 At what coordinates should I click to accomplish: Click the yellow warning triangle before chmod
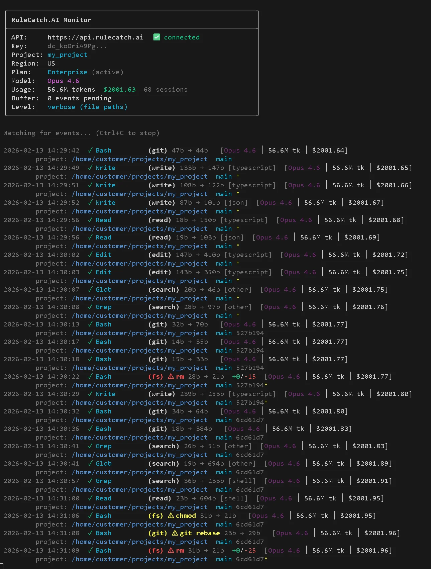[171, 515]
